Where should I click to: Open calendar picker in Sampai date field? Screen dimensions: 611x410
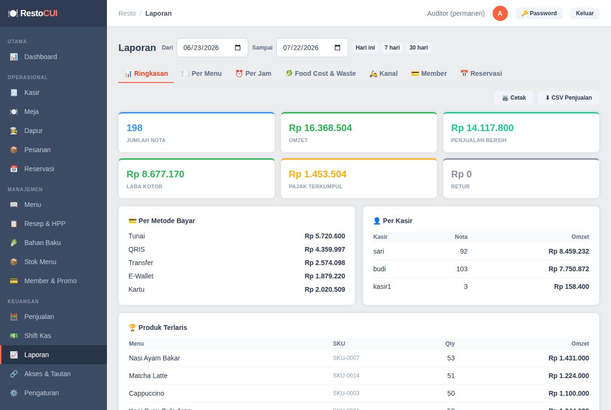coord(337,48)
